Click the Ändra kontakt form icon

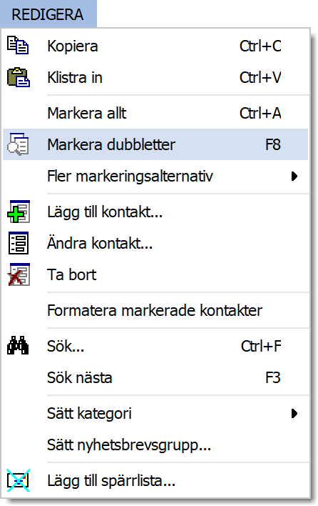point(19,243)
